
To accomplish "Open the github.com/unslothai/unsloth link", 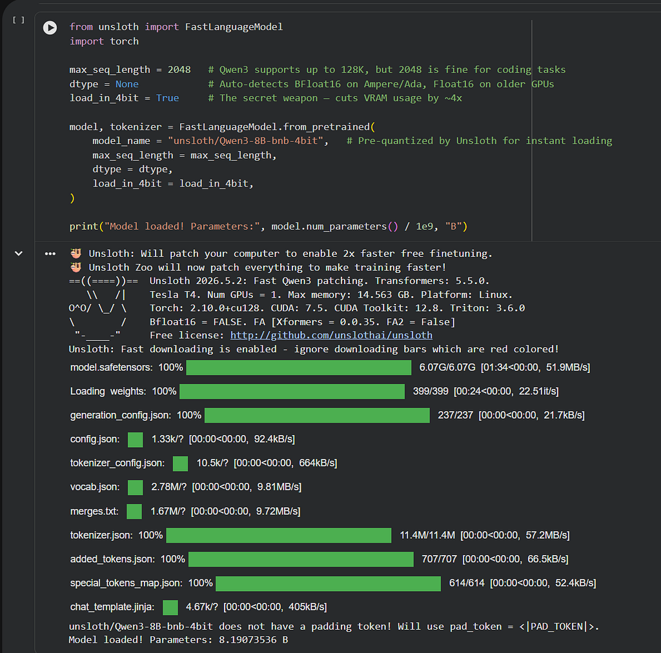I will 331,336.
